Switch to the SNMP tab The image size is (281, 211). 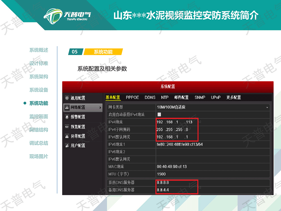(x=200, y=97)
